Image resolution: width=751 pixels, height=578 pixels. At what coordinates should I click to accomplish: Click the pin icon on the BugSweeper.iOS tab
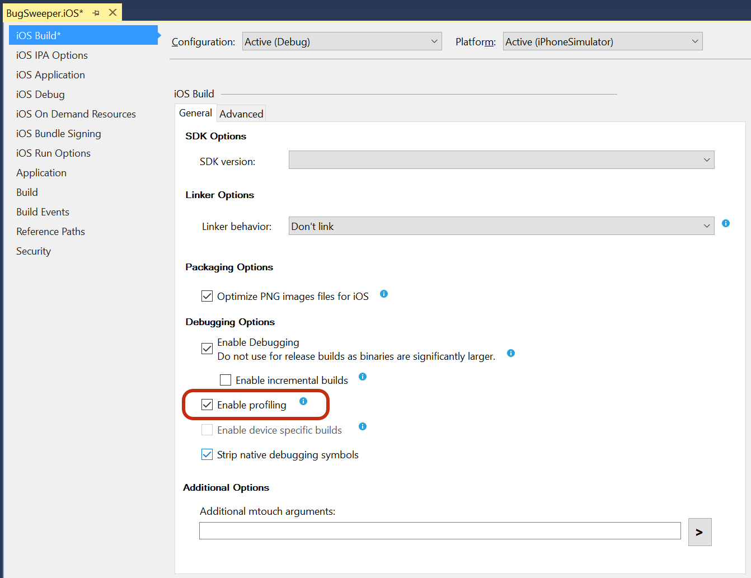point(96,12)
